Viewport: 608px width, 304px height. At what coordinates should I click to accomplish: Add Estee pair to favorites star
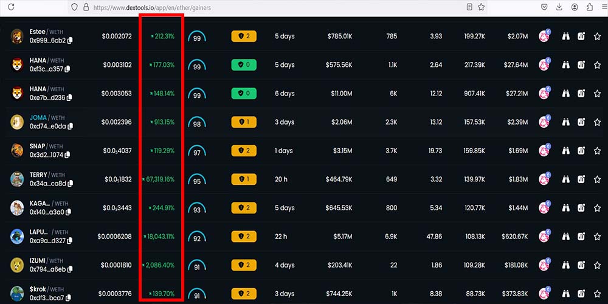pyautogui.click(x=597, y=36)
